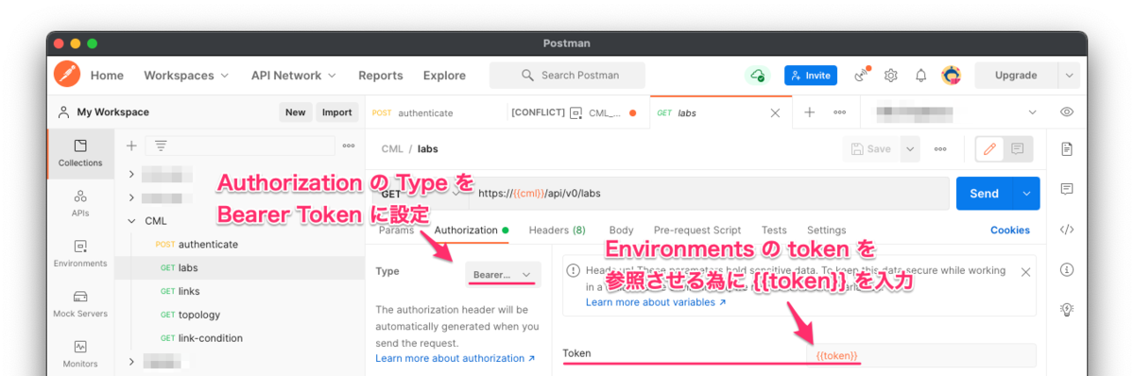Image resolution: width=1134 pixels, height=376 pixels.
Task: Open the request three-dot options beside Save
Action: click(x=940, y=149)
